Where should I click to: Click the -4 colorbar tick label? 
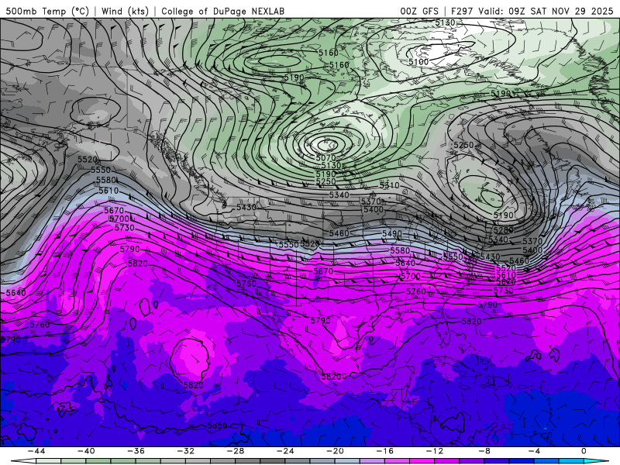535,451
